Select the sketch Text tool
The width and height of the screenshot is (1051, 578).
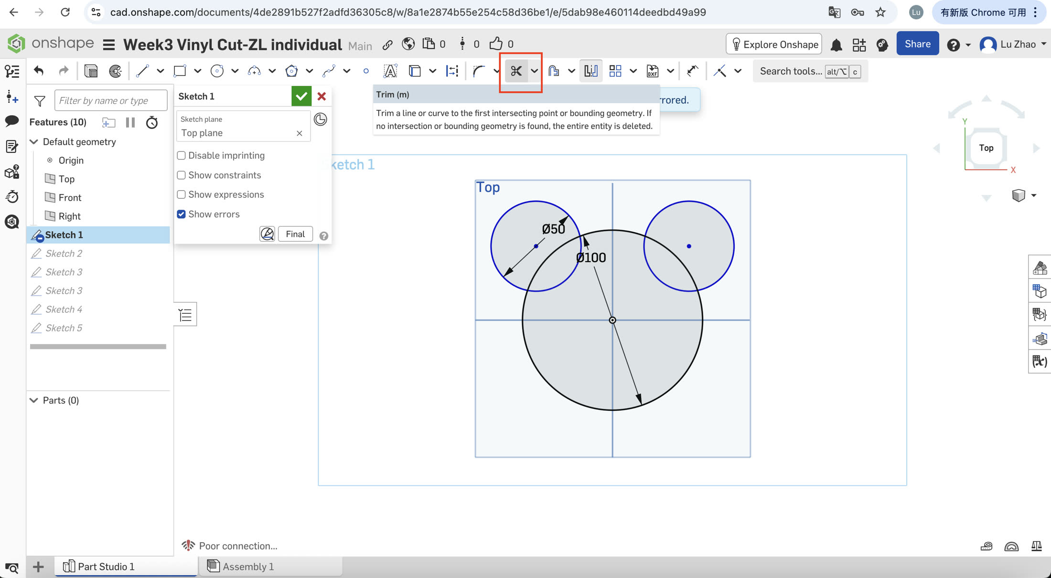[390, 71]
